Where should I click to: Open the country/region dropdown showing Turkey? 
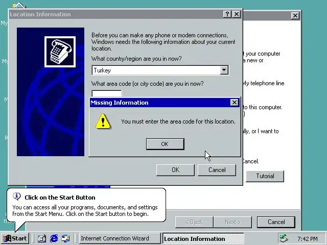click(224, 70)
